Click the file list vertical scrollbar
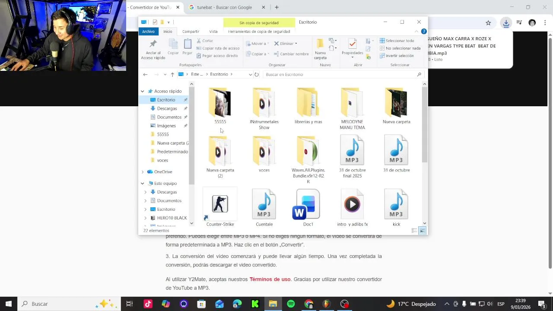The image size is (553, 311). tap(424, 125)
